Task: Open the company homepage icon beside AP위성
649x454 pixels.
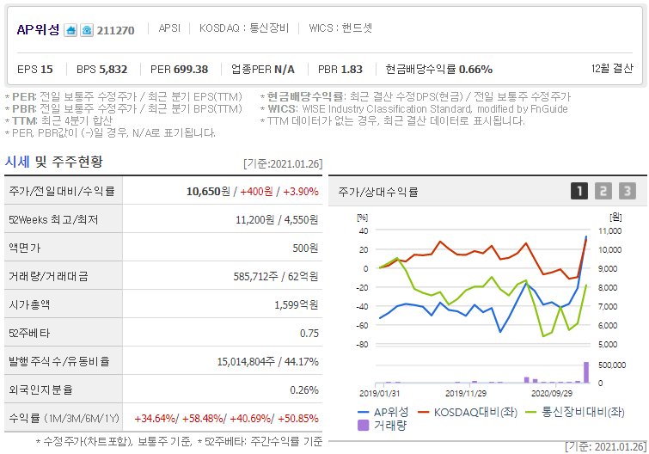Action: [70, 30]
